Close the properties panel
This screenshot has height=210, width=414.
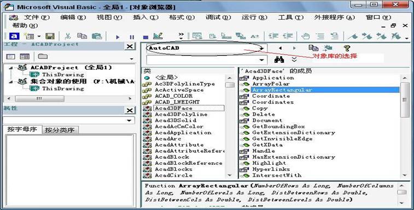click(x=130, y=110)
